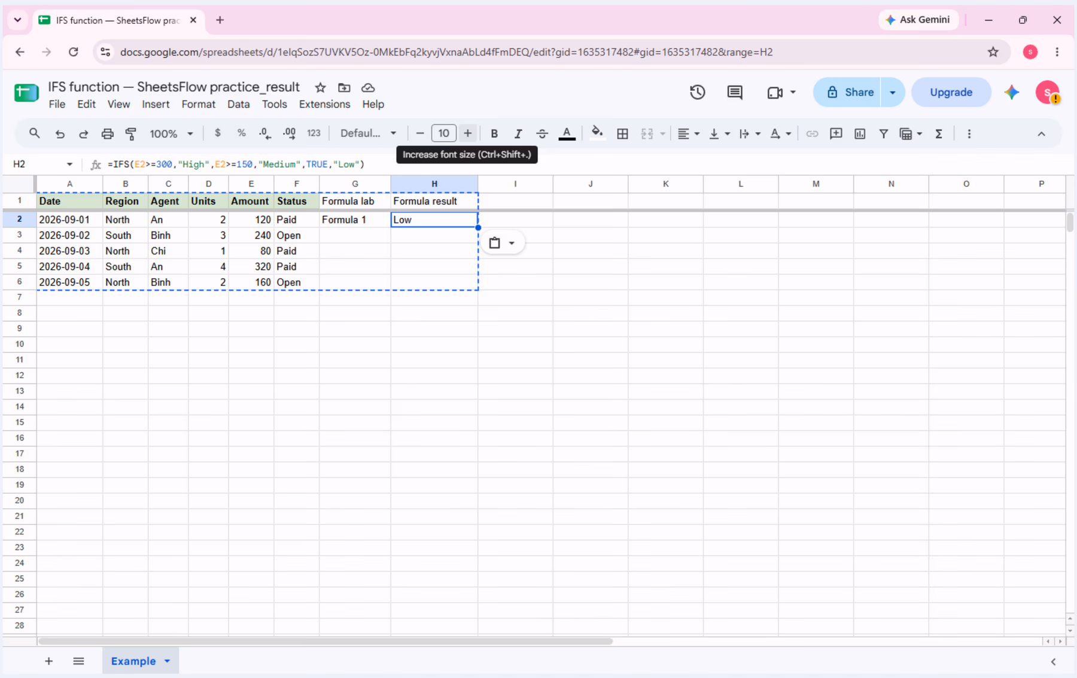Toggle italic formatting
Screen dimensions: 1077x678
point(518,133)
